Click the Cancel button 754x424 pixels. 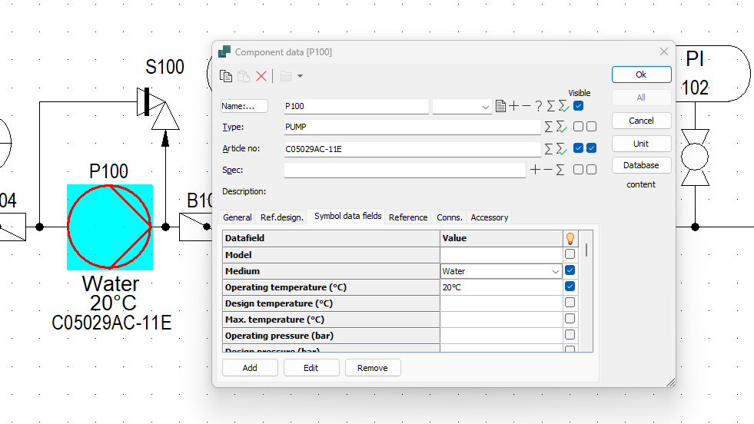(642, 121)
